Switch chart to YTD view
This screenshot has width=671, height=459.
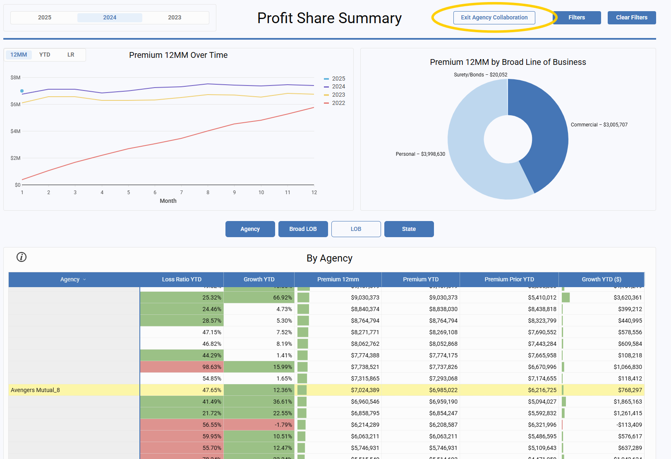click(x=45, y=55)
